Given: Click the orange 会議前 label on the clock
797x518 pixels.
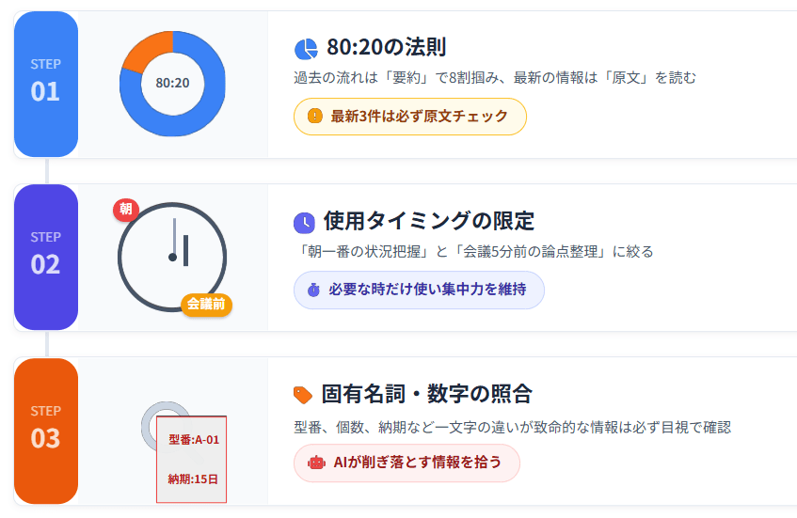Looking at the screenshot, I should tap(206, 304).
